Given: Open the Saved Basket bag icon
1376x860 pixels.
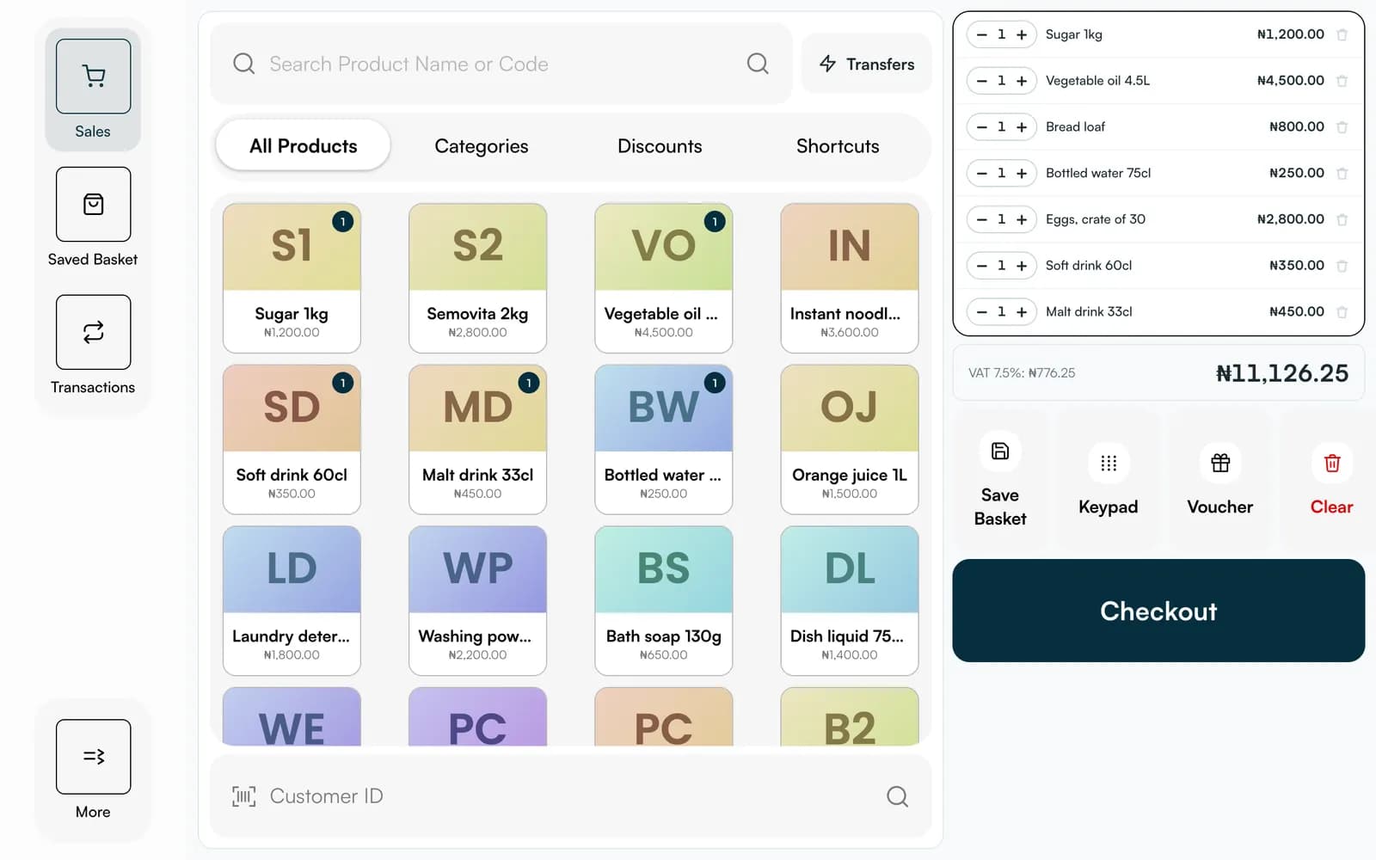Looking at the screenshot, I should 93,204.
